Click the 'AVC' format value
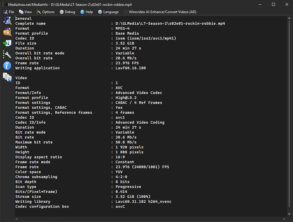293x222 pixels. coord(119,88)
